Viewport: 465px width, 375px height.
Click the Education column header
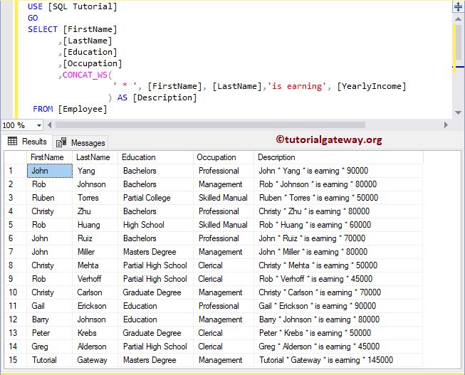155,157
